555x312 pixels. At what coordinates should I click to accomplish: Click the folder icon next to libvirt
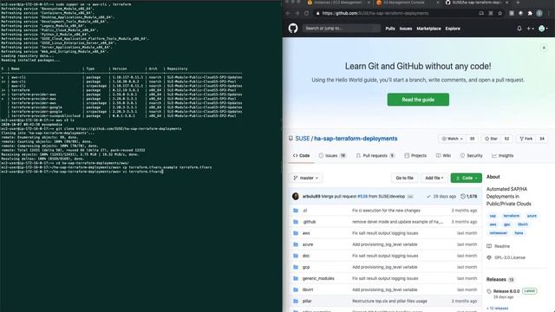(x=296, y=289)
